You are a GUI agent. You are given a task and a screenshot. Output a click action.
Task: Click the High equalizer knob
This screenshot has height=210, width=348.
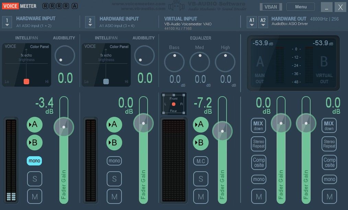click(x=225, y=62)
